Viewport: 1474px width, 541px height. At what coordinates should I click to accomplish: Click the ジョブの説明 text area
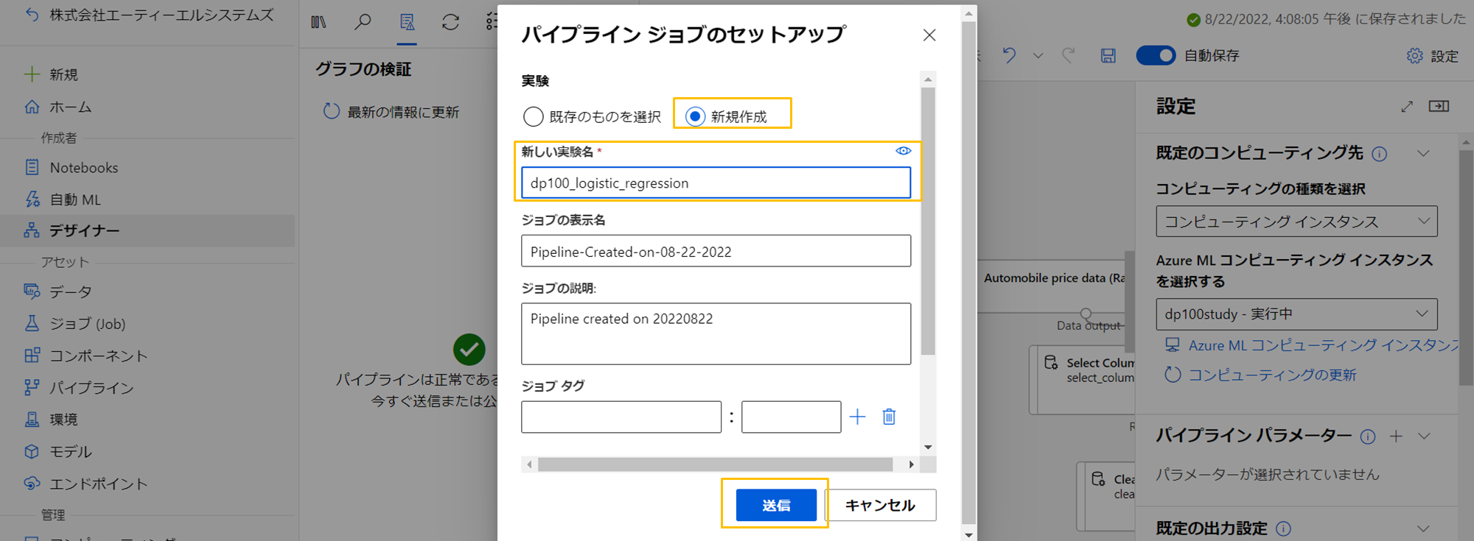[716, 333]
